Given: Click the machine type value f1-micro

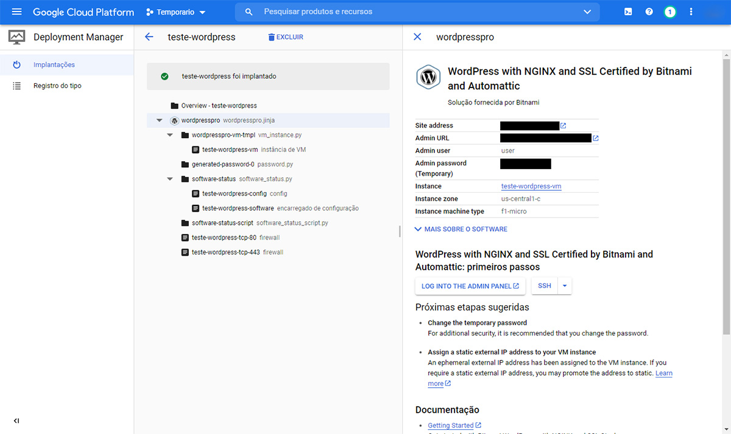Looking at the screenshot, I should pos(514,212).
